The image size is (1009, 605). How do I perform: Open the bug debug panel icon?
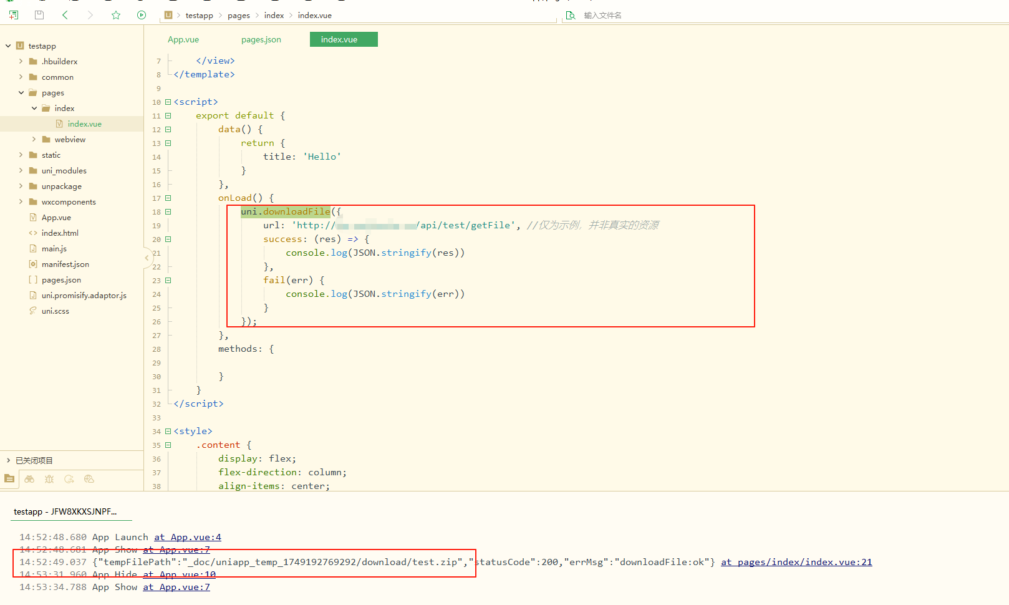(x=49, y=479)
